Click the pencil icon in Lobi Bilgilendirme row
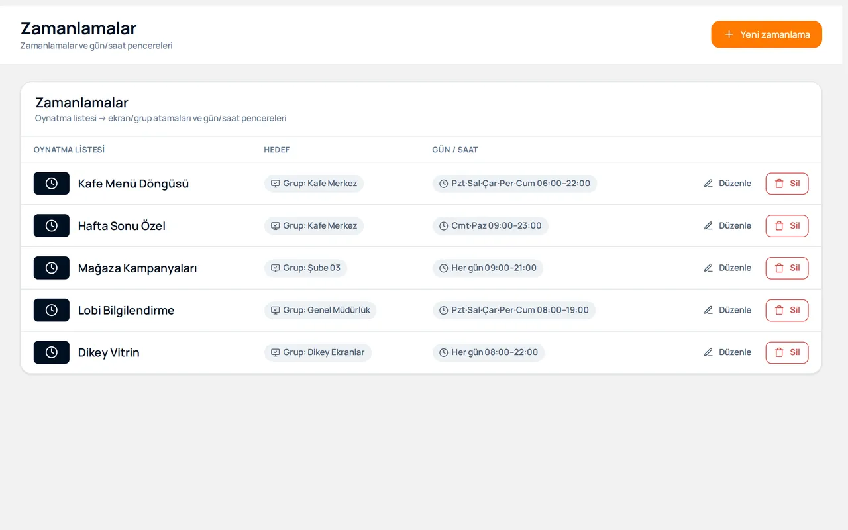Screen dimensions: 848x530 pos(708,310)
